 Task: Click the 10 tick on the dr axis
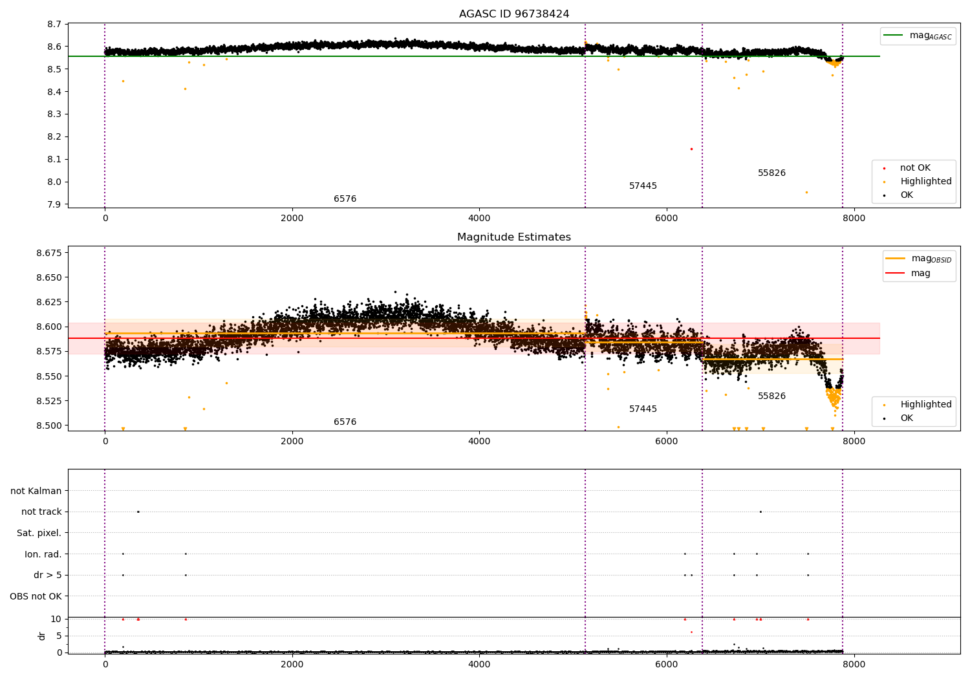point(56,619)
